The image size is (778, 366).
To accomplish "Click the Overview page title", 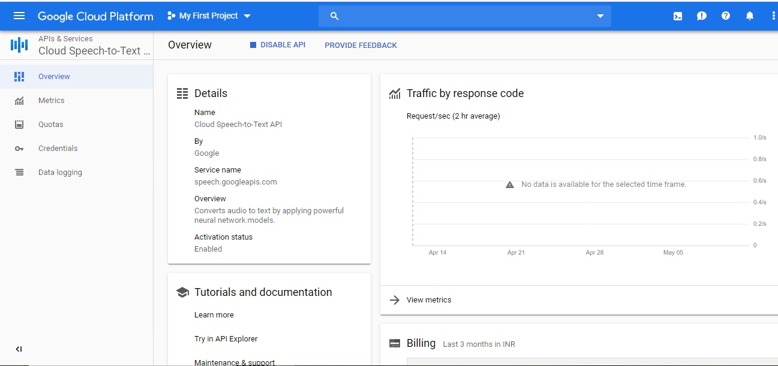I will pyautogui.click(x=190, y=45).
